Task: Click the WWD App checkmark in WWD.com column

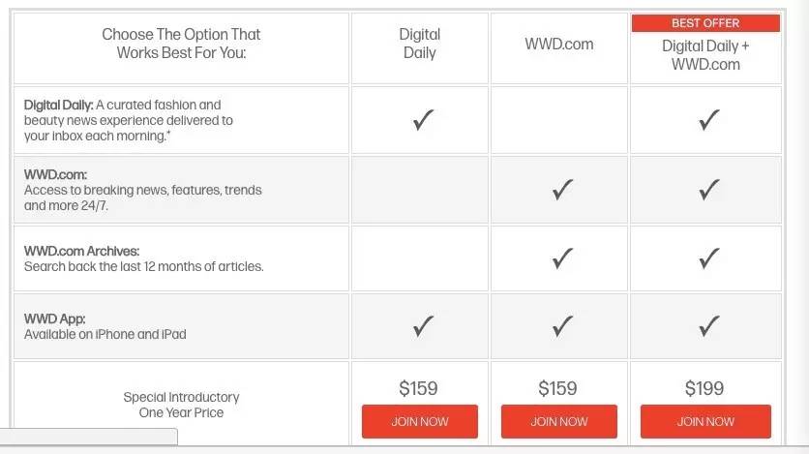Action: pos(561,327)
